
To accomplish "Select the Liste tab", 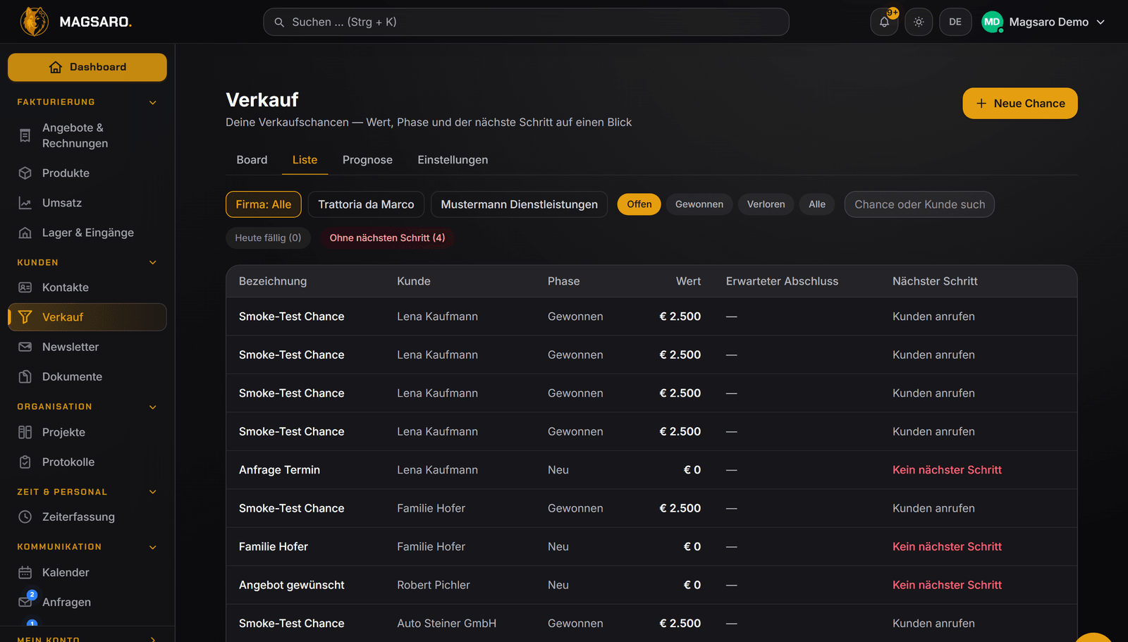I will tap(305, 160).
